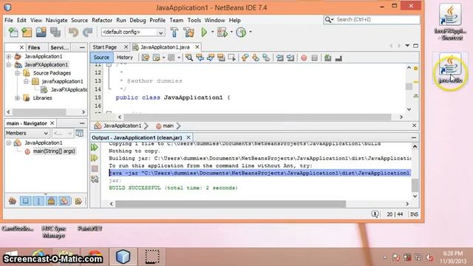Click the Find Previous Occurrence icon
Viewport: 473px width, 266px height.
coord(200,58)
